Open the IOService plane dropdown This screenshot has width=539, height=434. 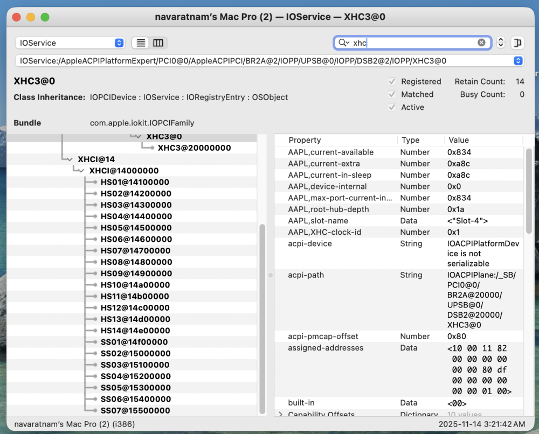click(70, 43)
